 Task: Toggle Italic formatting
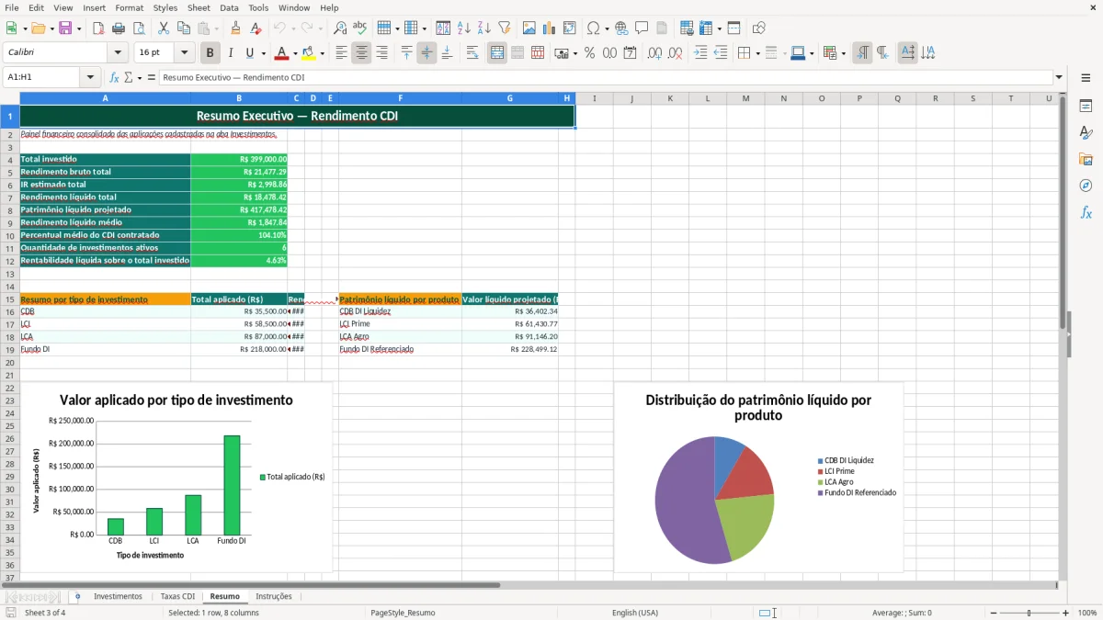(x=230, y=53)
